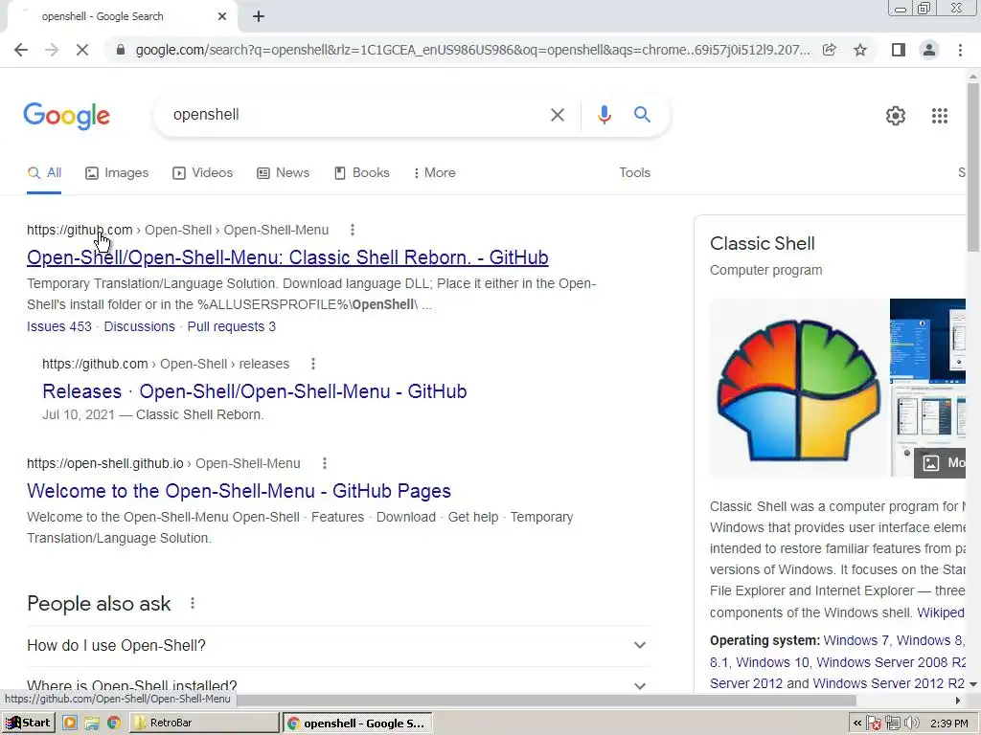Close the openshell - Google Search tab
The width and height of the screenshot is (981, 735).
click(x=222, y=16)
